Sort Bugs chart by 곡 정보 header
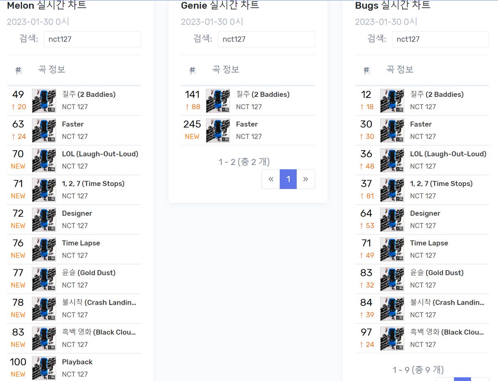Image resolution: width=498 pixels, height=381 pixels. click(x=400, y=69)
